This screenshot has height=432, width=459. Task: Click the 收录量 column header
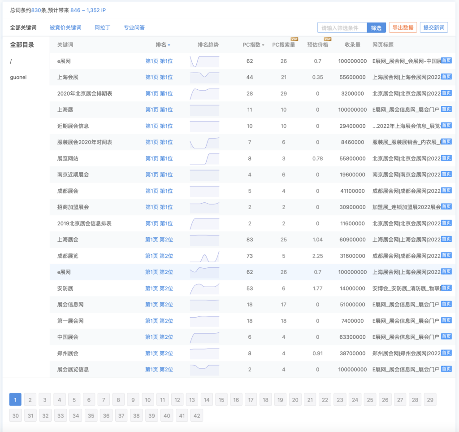(x=352, y=45)
